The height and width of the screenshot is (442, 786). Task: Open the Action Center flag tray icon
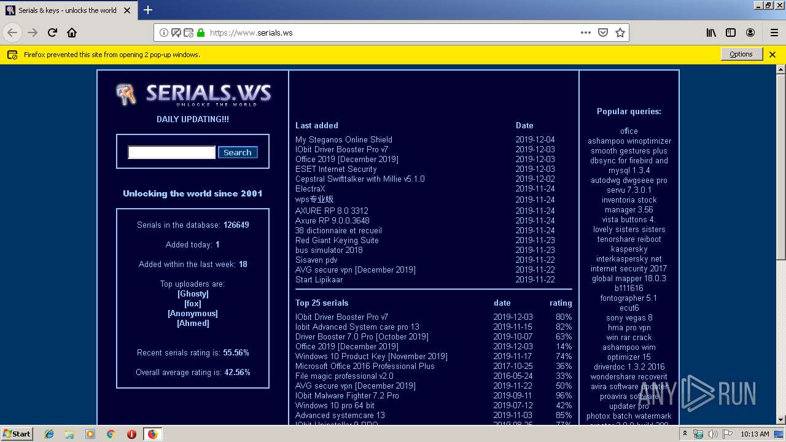726,434
